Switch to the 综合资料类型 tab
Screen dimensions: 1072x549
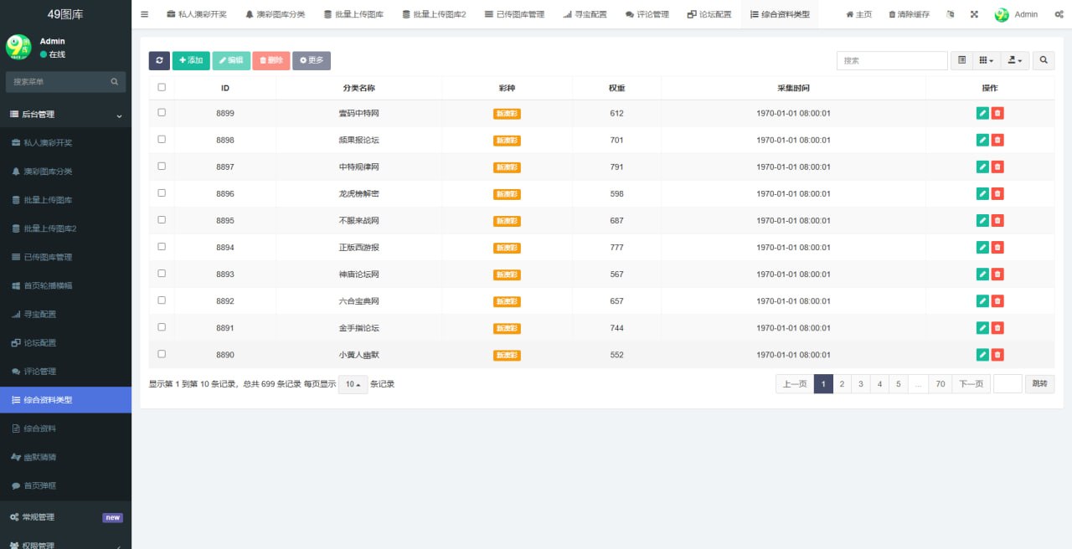pos(779,14)
